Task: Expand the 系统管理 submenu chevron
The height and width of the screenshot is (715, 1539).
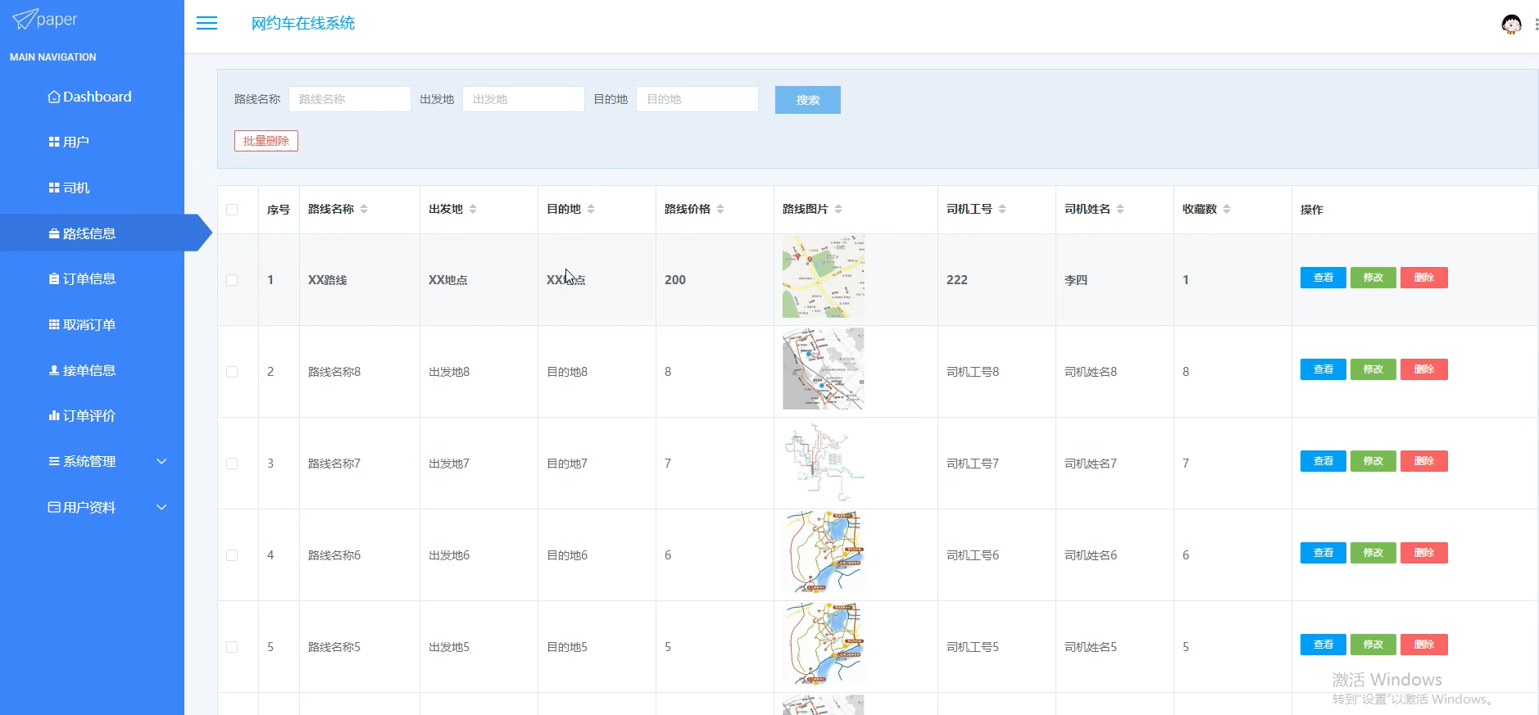Action: pyautogui.click(x=161, y=461)
